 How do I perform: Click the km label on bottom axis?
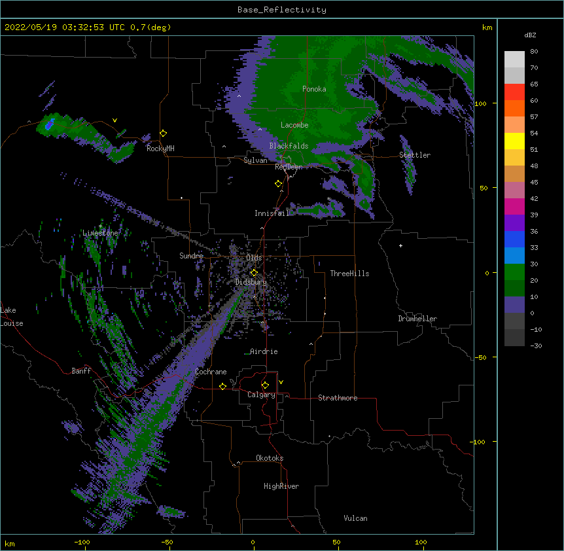[x=10, y=543]
